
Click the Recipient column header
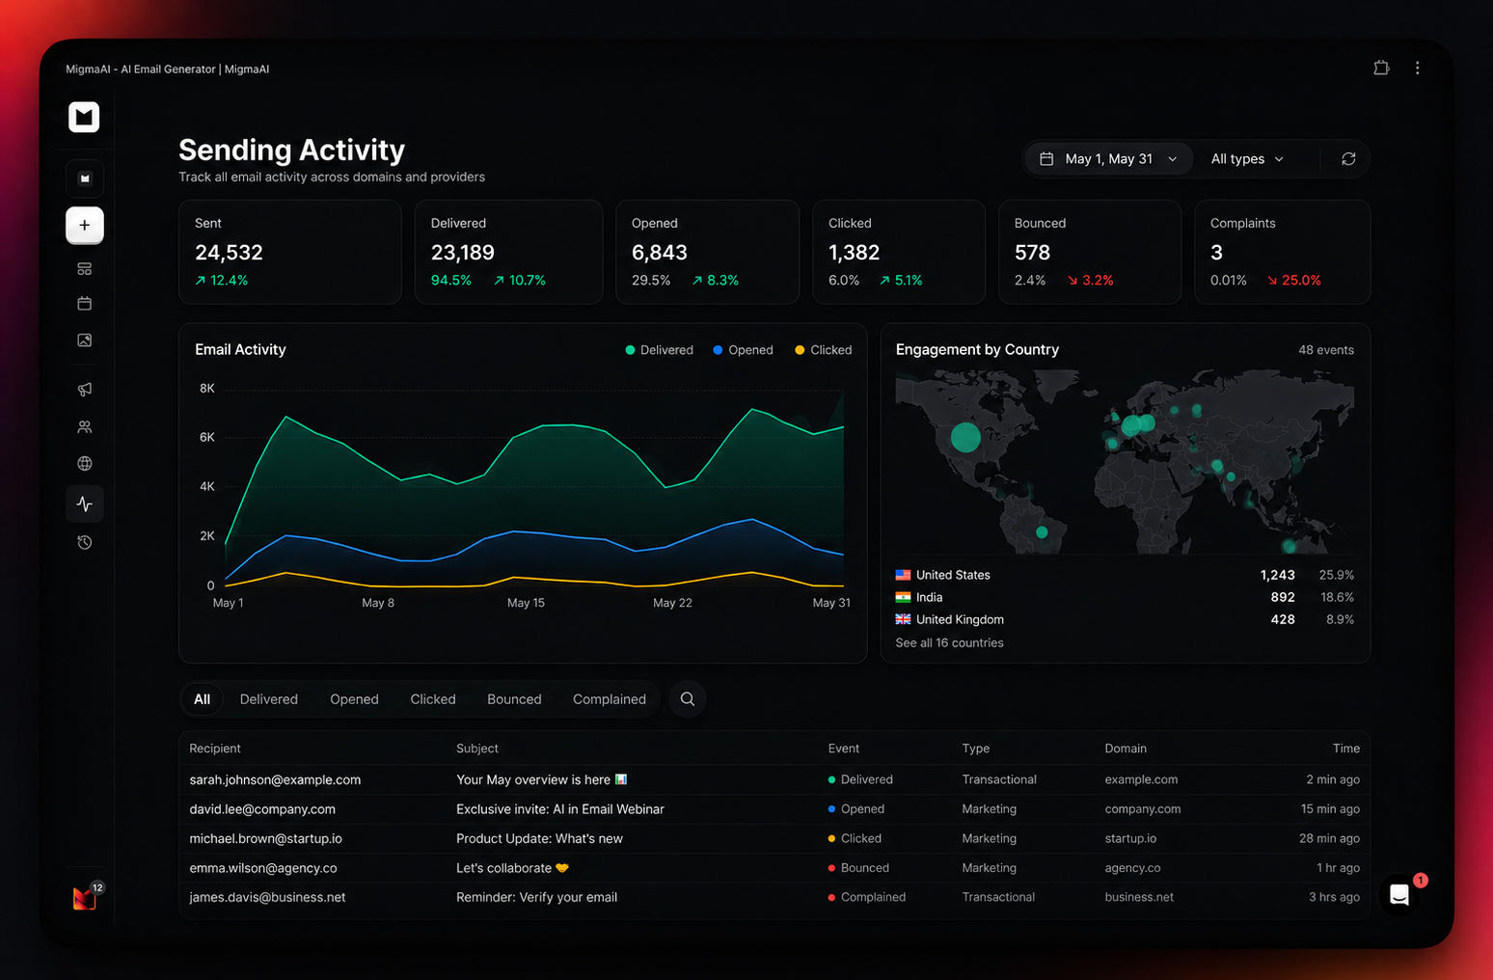pyautogui.click(x=215, y=749)
